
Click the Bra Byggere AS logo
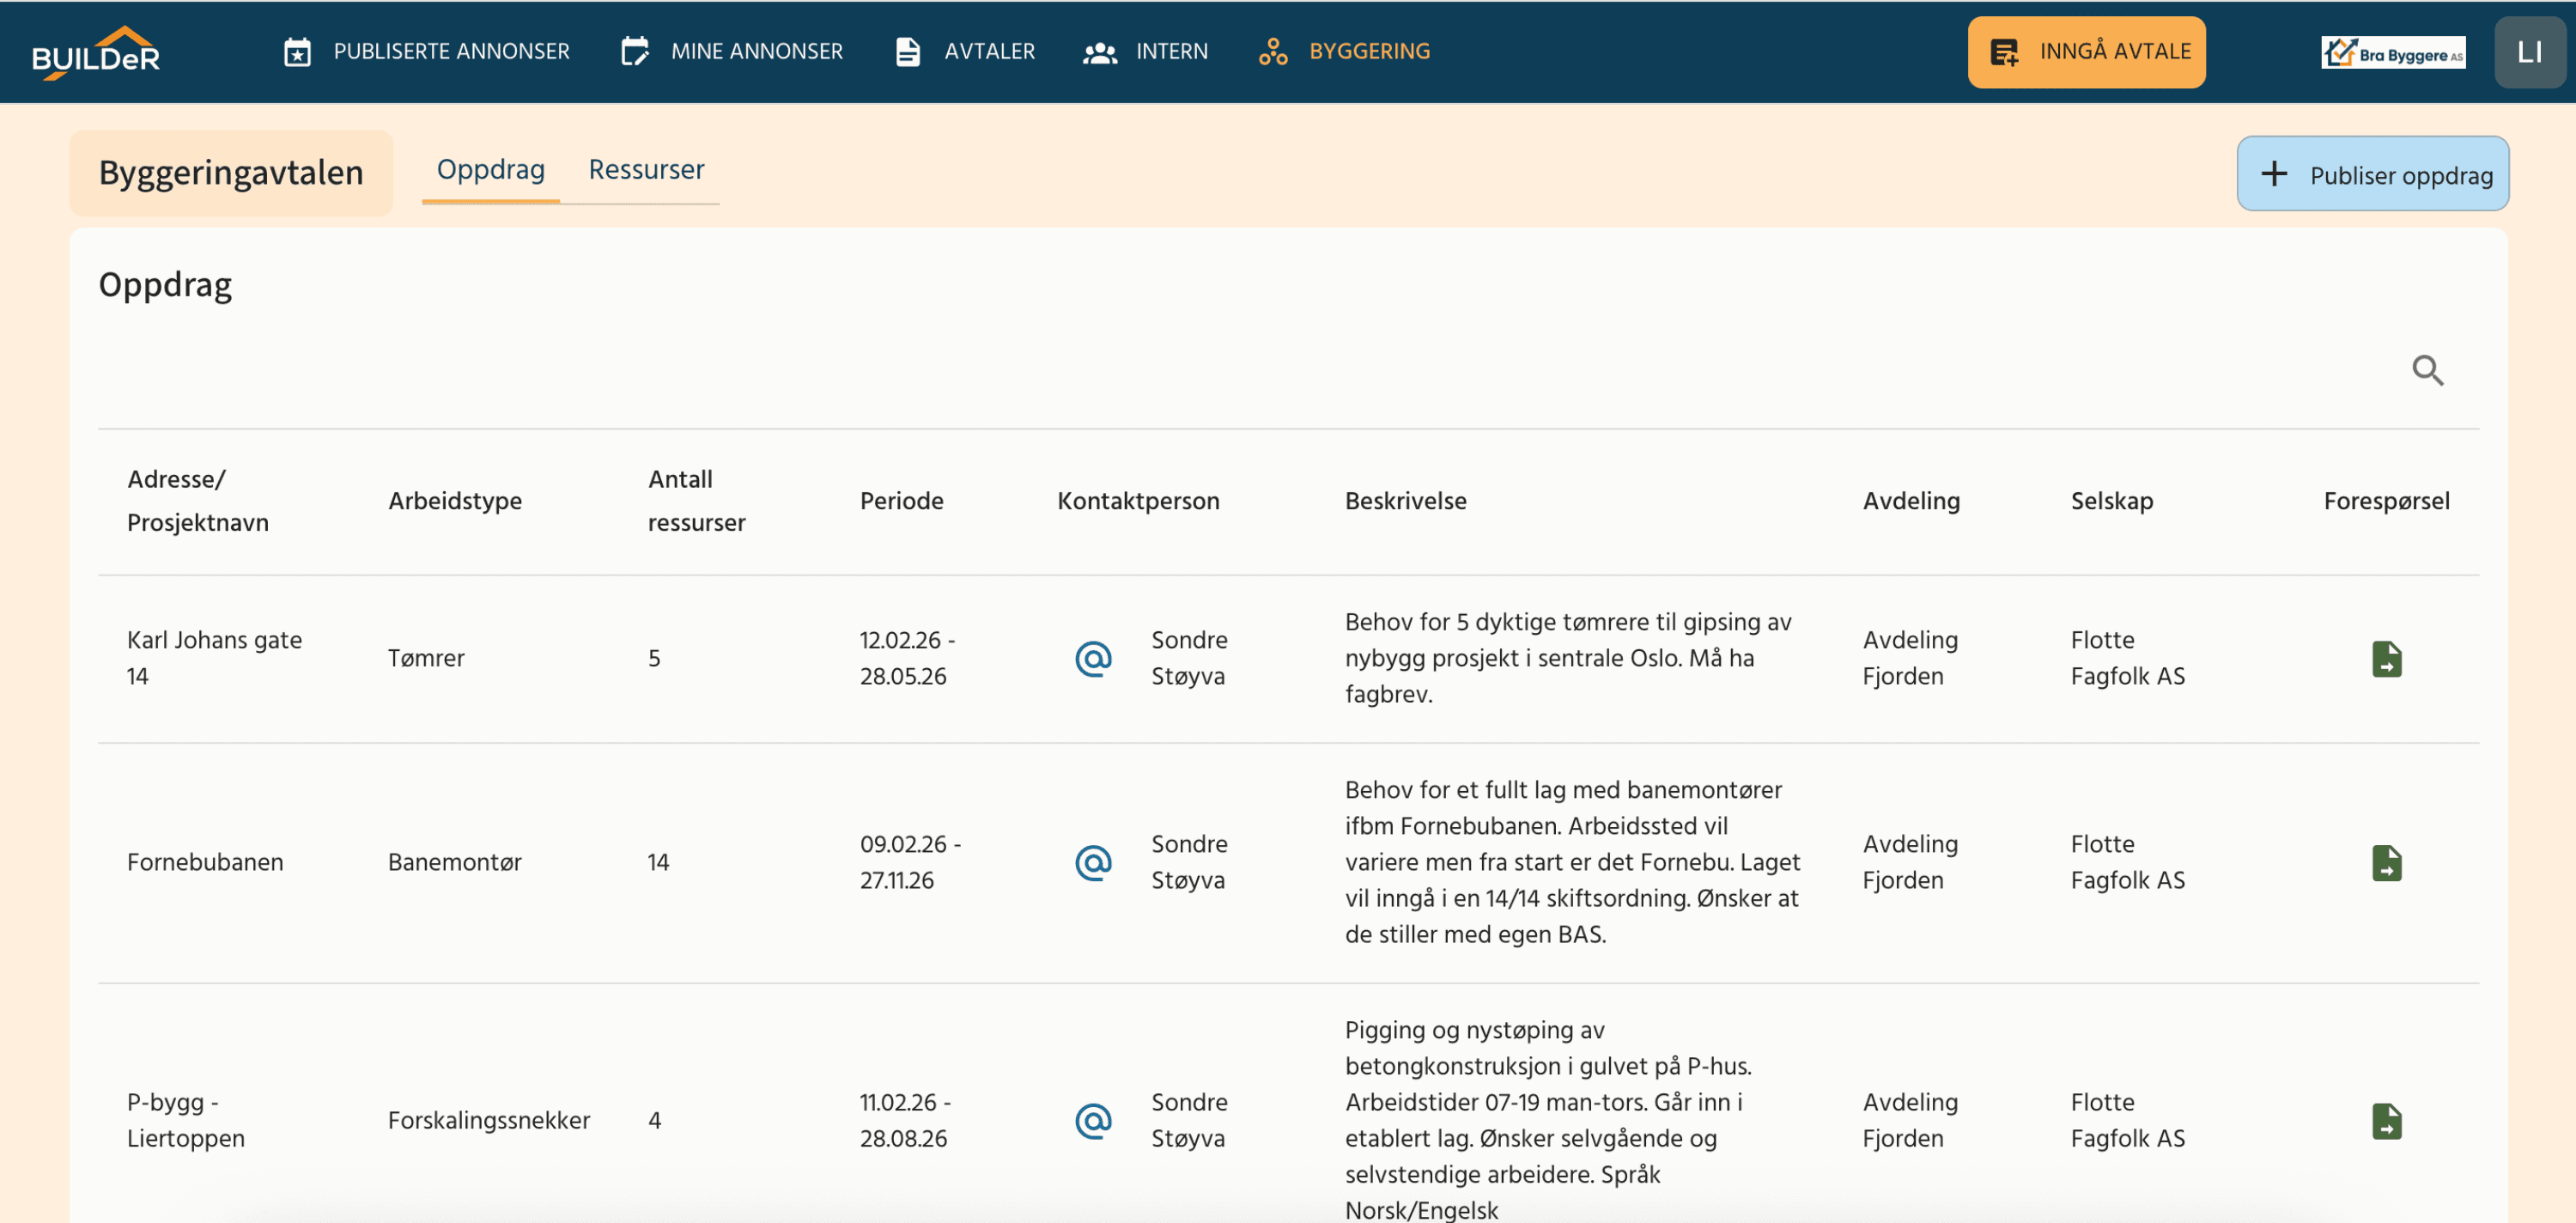click(2394, 51)
